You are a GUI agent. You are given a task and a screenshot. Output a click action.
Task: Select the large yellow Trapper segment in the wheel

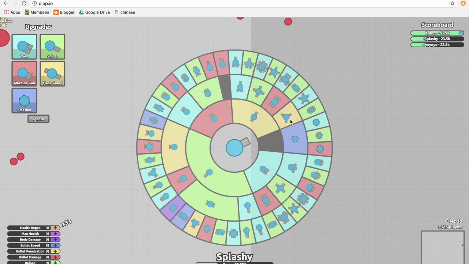coord(174,147)
